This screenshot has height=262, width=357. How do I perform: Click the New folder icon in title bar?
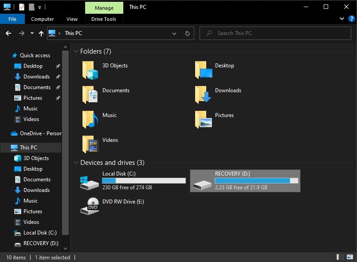point(31,7)
